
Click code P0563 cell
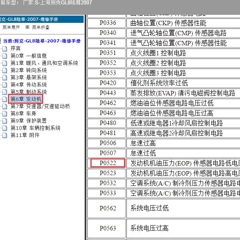click(106, 228)
